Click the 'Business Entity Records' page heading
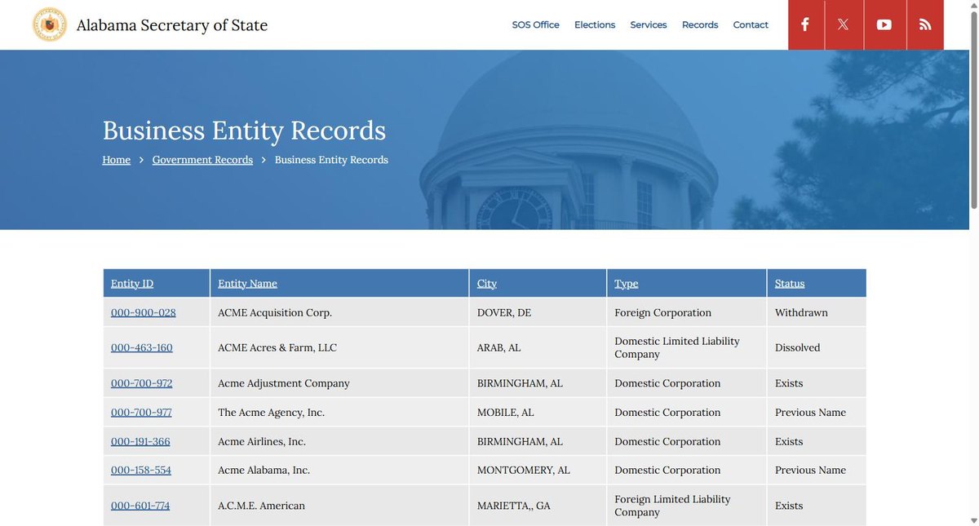The width and height of the screenshot is (979, 526). coord(244,130)
